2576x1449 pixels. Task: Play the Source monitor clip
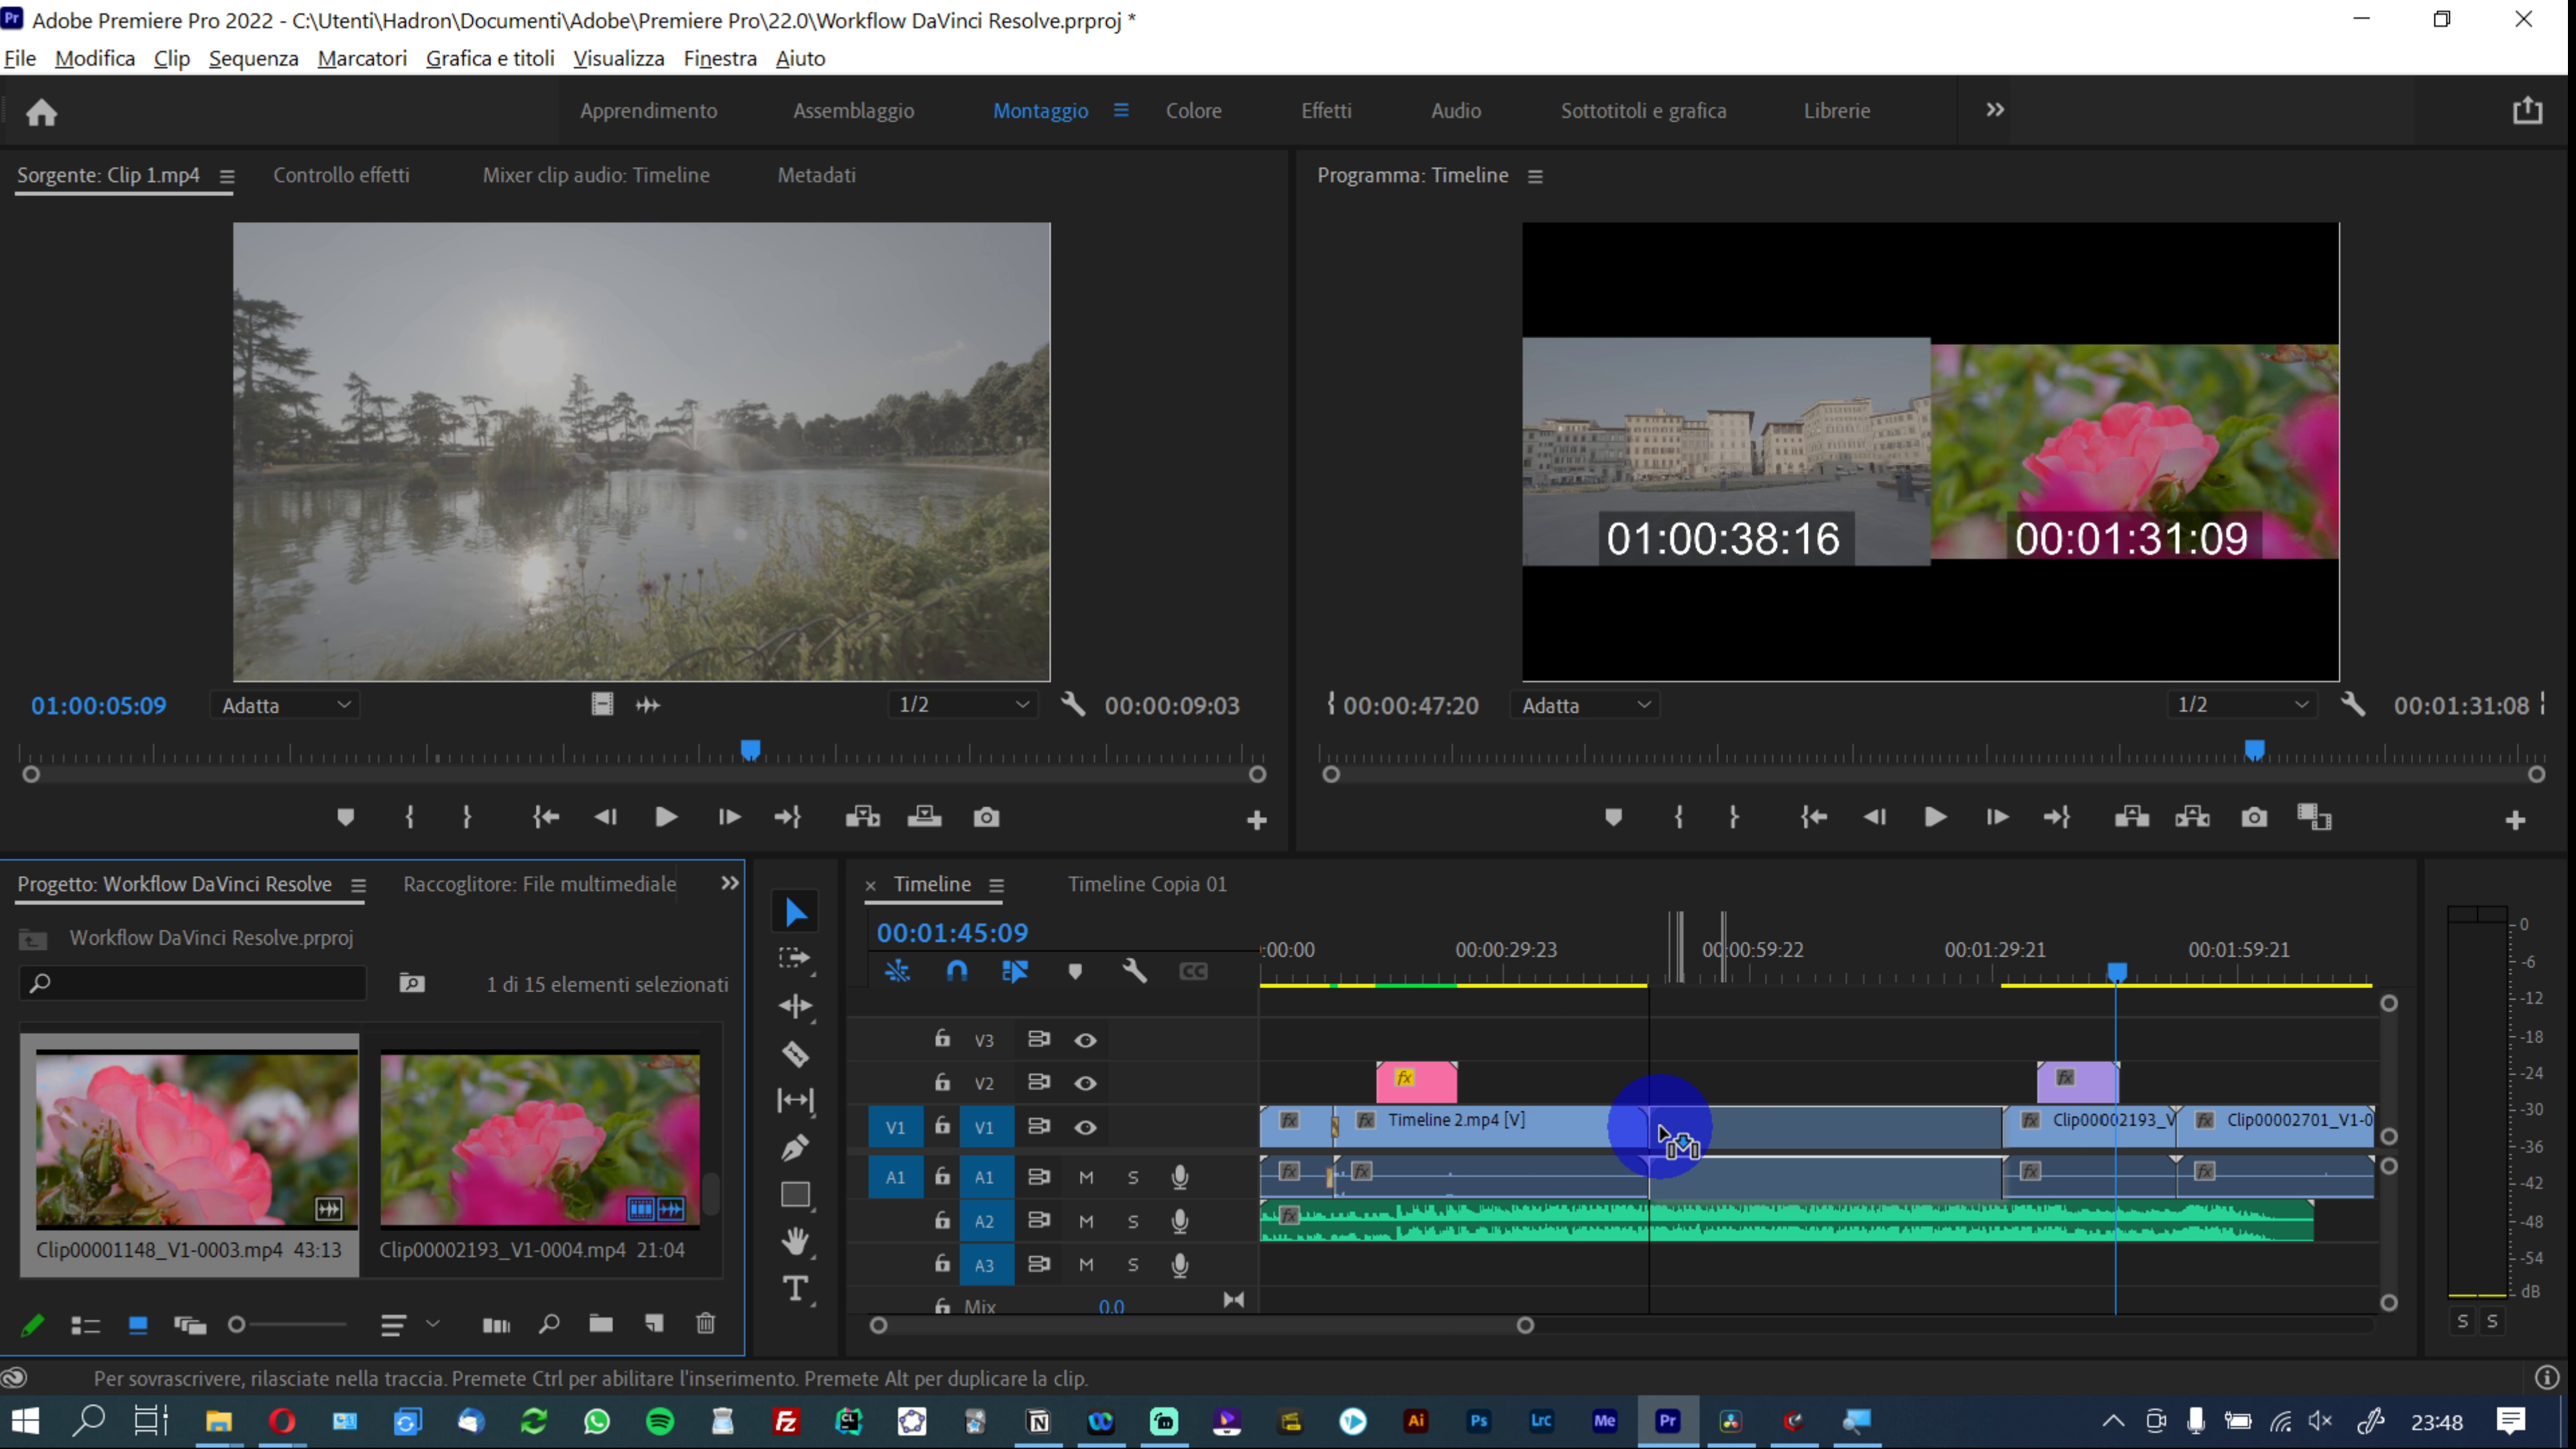pyautogui.click(x=666, y=817)
